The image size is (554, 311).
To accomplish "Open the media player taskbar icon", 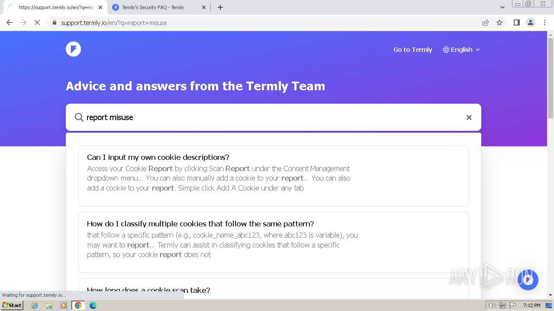I will tap(64, 305).
